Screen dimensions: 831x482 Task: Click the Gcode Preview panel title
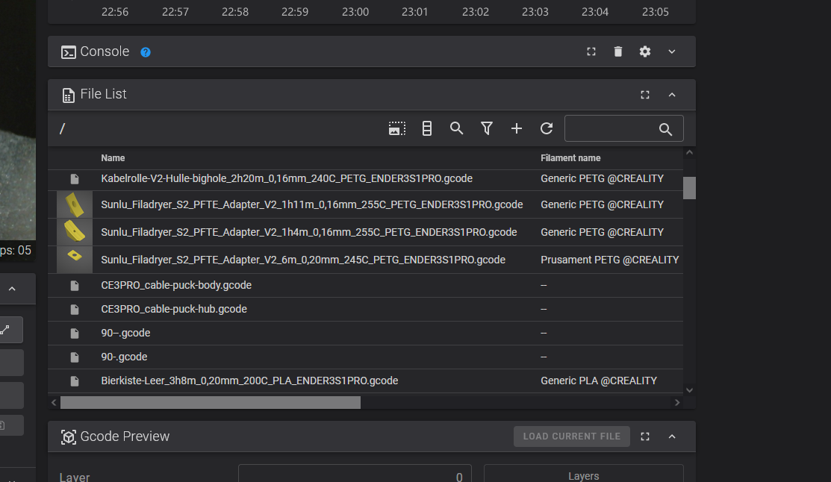tap(125, 436)
